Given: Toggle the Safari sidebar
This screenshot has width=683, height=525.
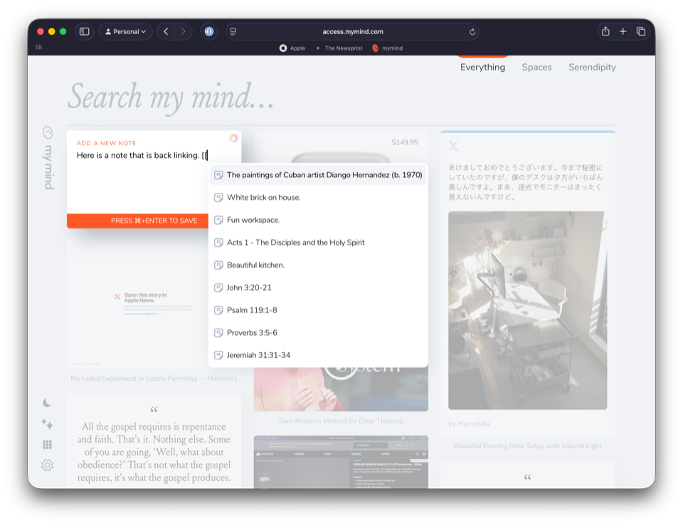Looking at the screenshot, I should [x=84, y=31].
